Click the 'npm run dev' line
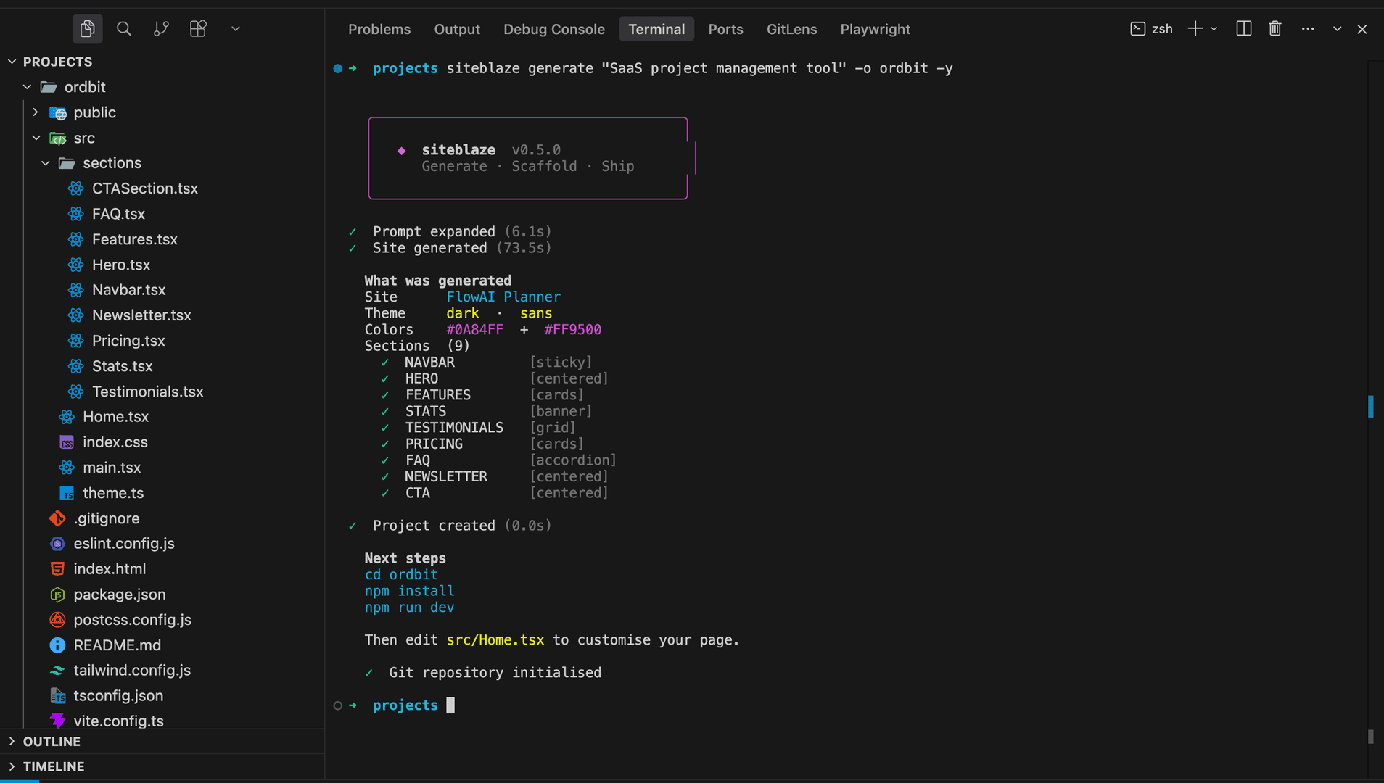The height and width of the screenshot is (783, 1384). 409,608
